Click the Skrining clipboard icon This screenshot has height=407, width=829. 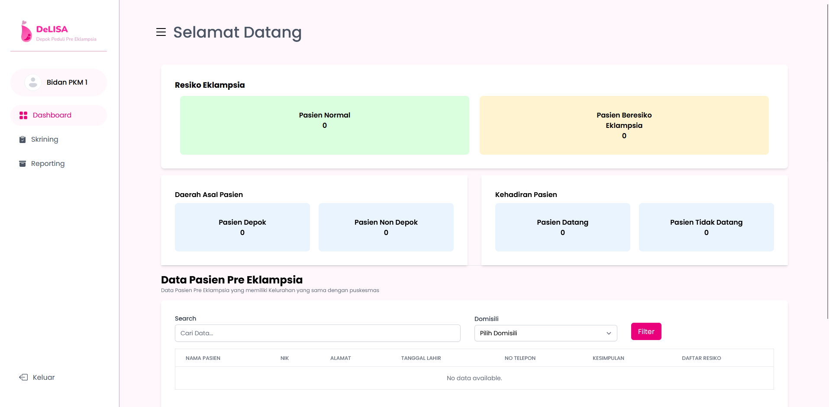(x=23, y=140)
